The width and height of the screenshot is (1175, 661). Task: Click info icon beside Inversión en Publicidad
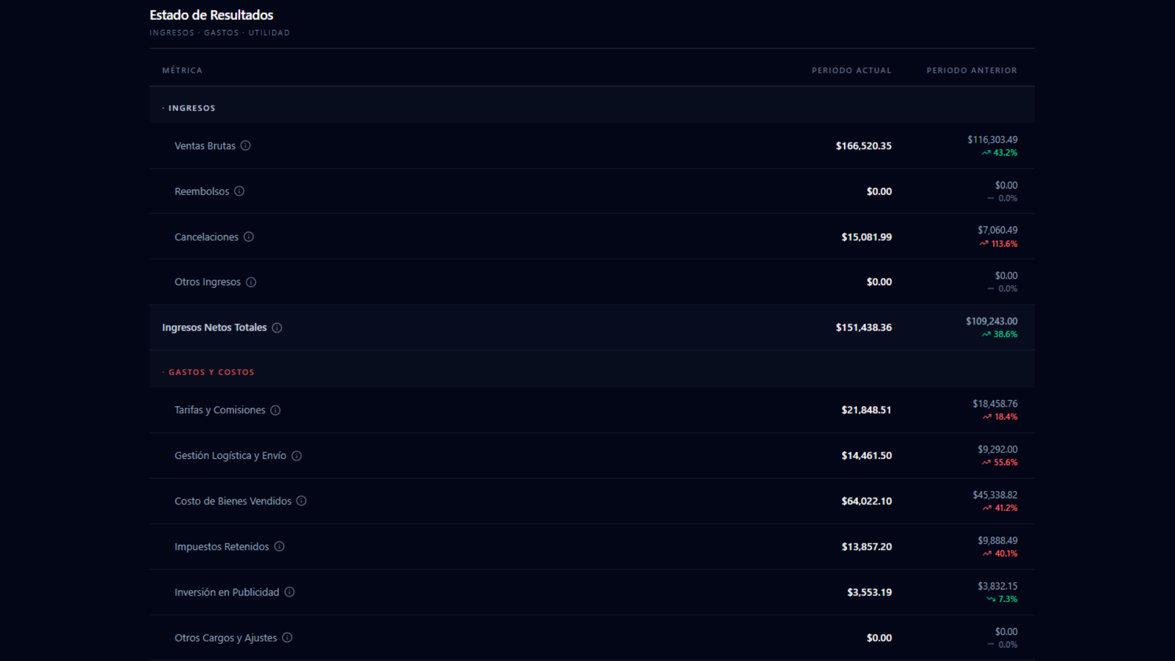[289, 592]
